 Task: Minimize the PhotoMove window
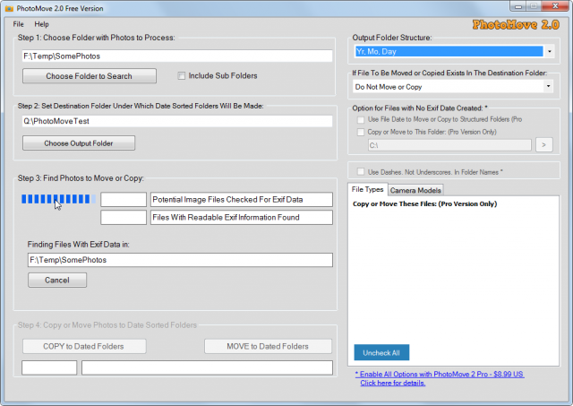pyautogui.click(x=518, y=6)
